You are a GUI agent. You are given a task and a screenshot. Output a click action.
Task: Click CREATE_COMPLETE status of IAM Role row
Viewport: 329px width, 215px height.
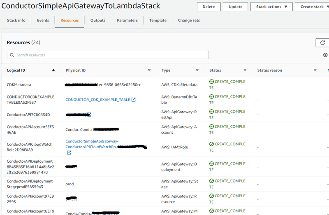point(227,147)
